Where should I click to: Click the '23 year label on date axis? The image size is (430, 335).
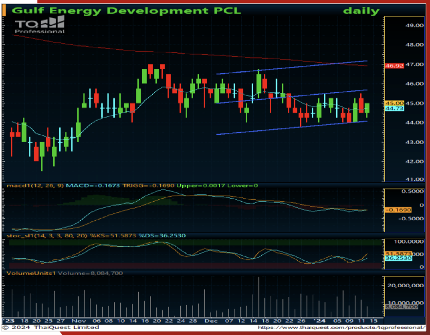tap(8, 321)
